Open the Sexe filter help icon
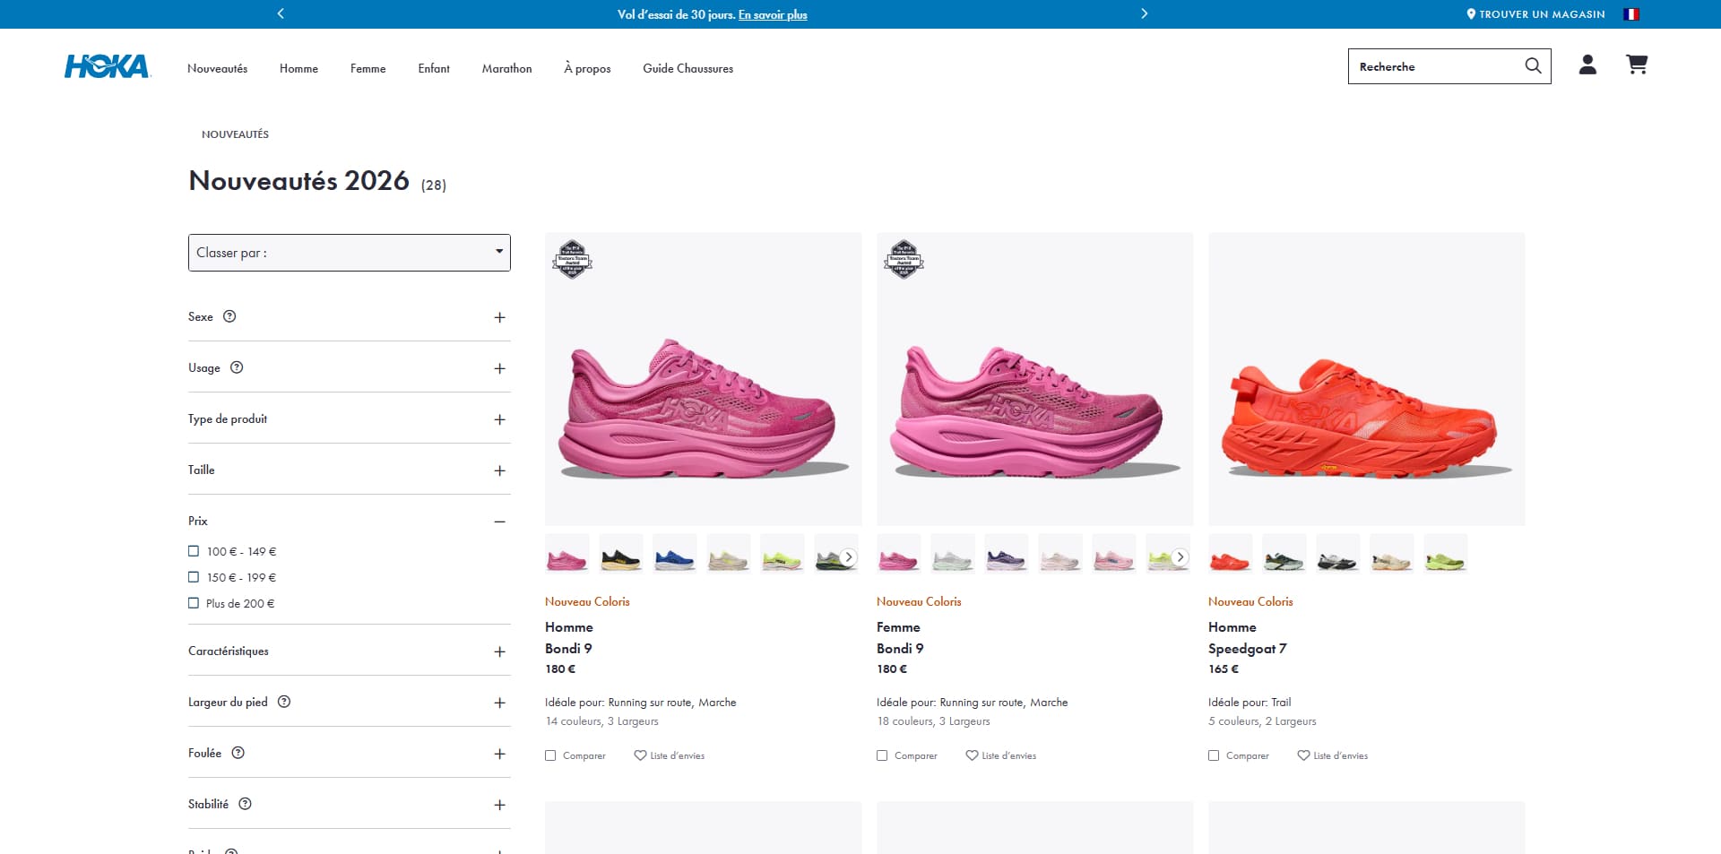1721x854 pixels. 229,316
